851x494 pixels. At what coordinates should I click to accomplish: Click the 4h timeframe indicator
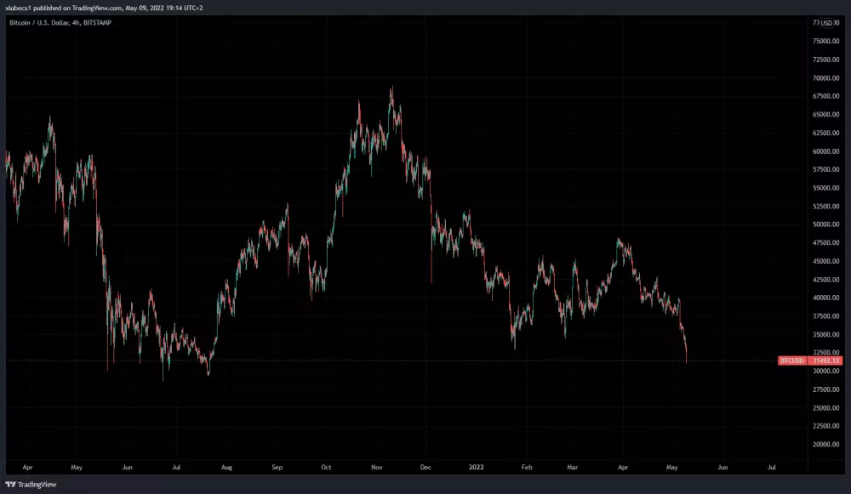tap(76, 24)
